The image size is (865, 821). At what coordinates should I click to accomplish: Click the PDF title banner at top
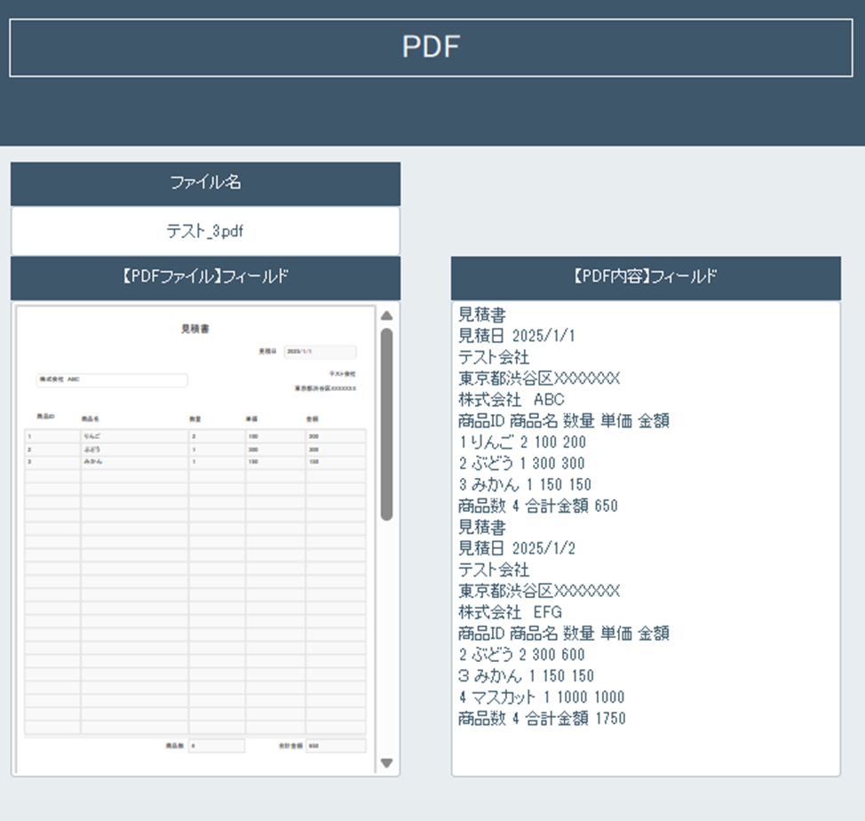tap(431, 47)
